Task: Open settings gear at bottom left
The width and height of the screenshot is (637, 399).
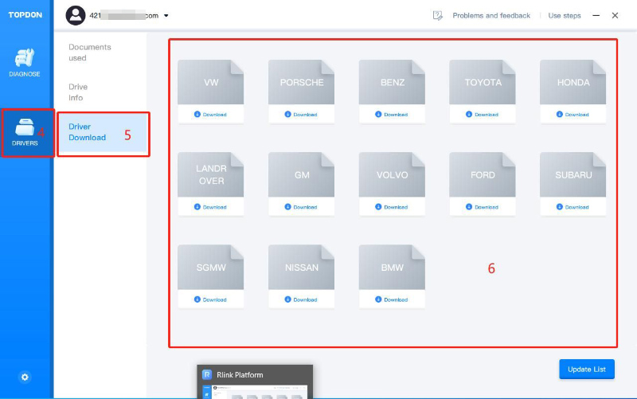Action: click(x=25, y=377)
